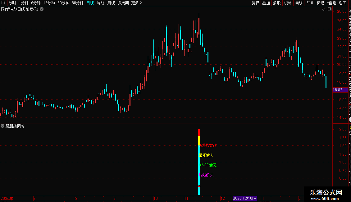Click the 26.00 price axis label
The image size is (351, 202).
tap(342, 11)
